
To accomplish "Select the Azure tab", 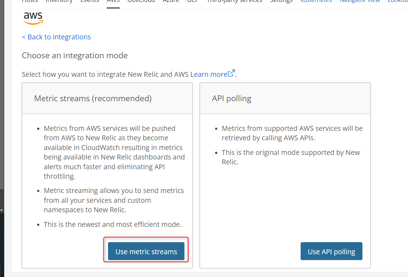I will (171, 1).
